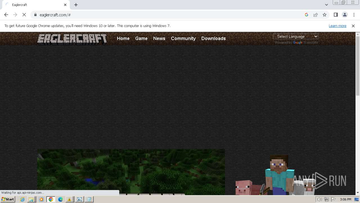The width and height of the screenshot is (360, 203).
Task: Click the 3:06 PM clock
Action: point(345,199)
